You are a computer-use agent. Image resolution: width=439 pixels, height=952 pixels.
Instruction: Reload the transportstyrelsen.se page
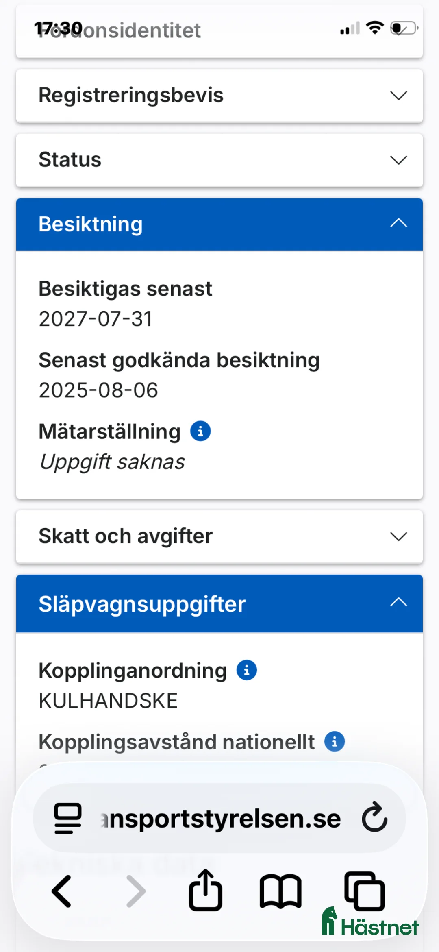(x=374, y=819)
